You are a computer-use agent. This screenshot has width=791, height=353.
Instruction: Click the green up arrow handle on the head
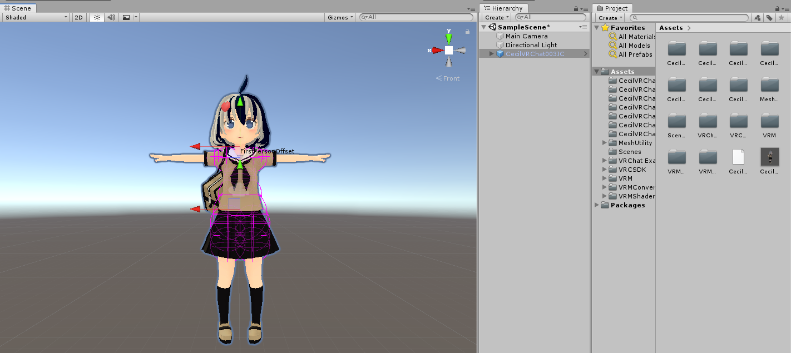pyautogui.click(x=240, y=101)
